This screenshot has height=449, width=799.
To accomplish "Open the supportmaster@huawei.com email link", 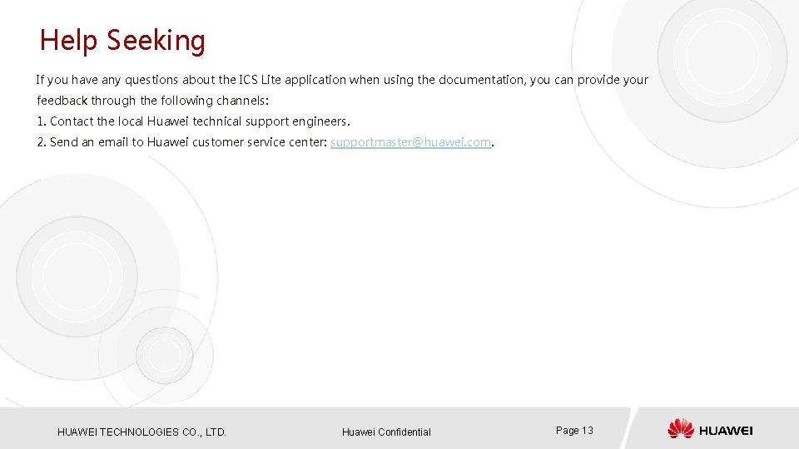I will pos(410,142).
